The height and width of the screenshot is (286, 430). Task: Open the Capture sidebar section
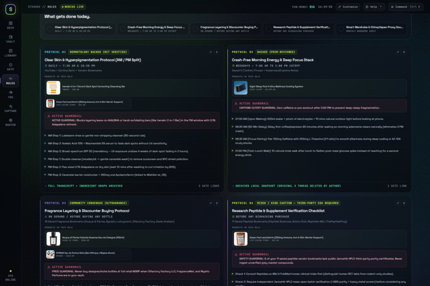click(x=11, y=108)
